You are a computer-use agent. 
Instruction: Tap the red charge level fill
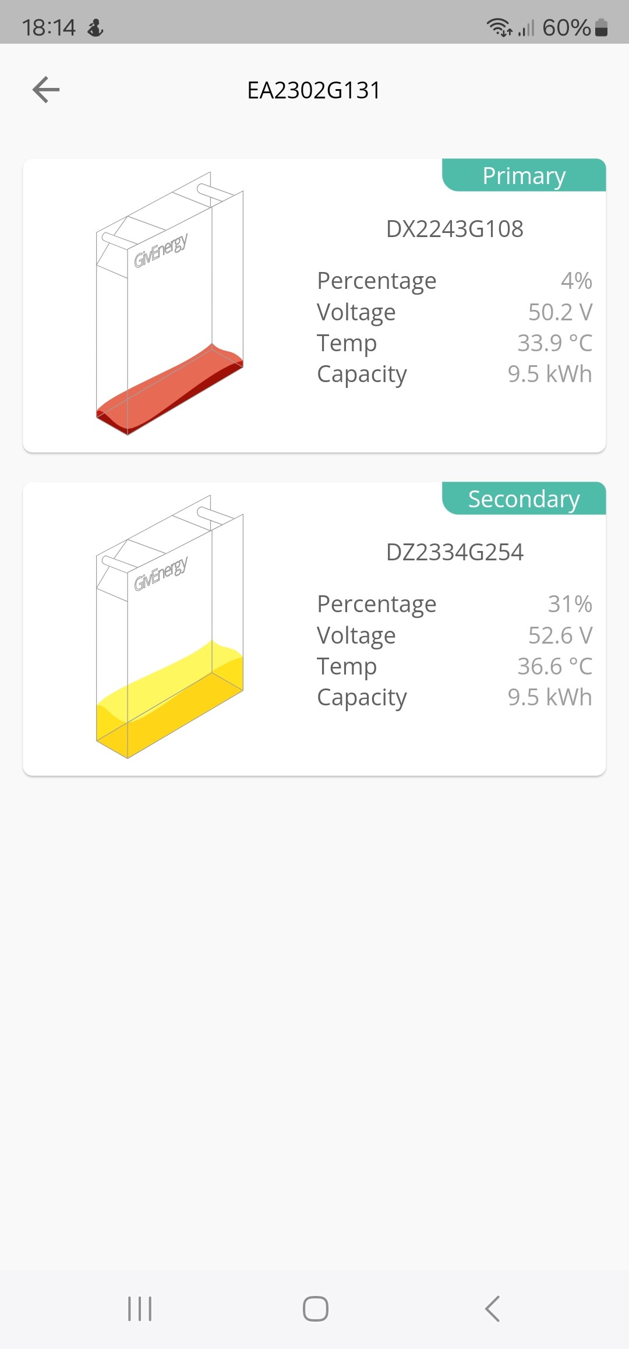[x=169, y=389]
